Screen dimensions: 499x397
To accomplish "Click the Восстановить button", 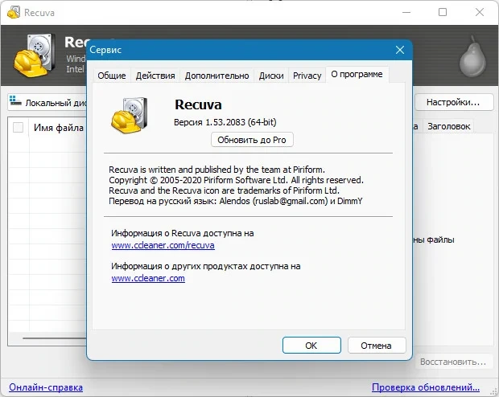I will click(x=453, y=362).
